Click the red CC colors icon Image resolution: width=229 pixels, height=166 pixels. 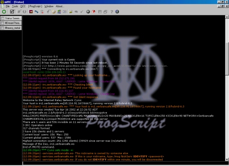coord(42,11)
